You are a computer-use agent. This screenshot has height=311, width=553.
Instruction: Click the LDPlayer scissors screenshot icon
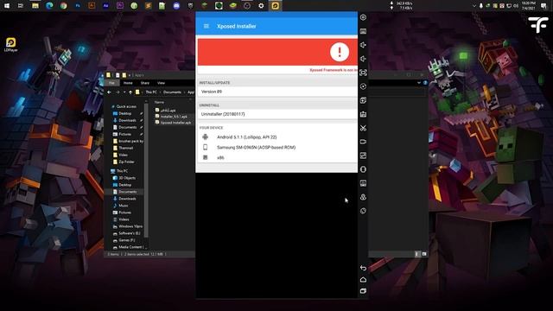pos(363,128)
